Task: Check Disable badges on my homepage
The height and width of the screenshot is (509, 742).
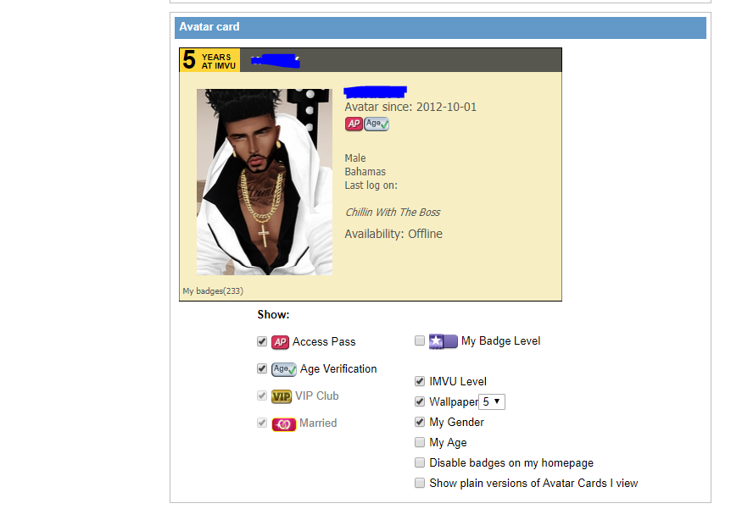Action: (x=420, y=462)
